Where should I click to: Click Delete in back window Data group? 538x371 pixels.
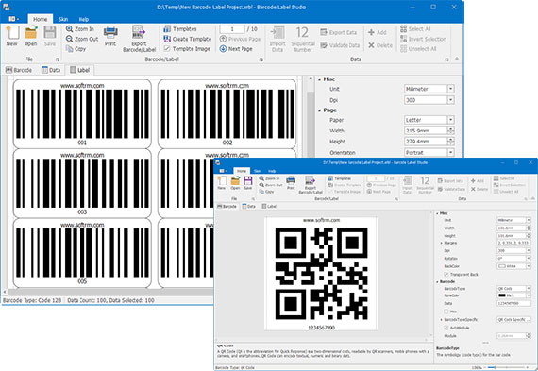point(380,45)
